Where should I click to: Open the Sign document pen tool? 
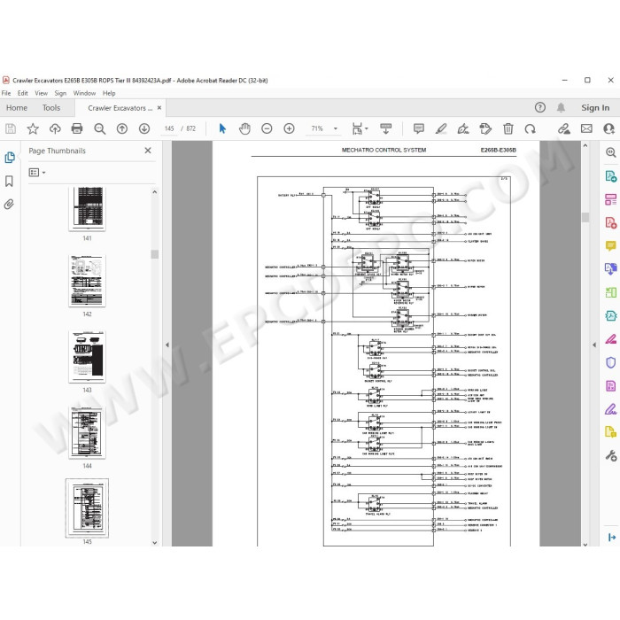463,128
